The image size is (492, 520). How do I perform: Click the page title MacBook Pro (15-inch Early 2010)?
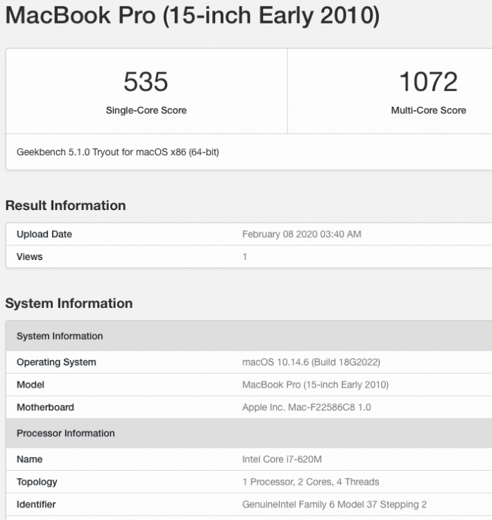tap(192, 16)
